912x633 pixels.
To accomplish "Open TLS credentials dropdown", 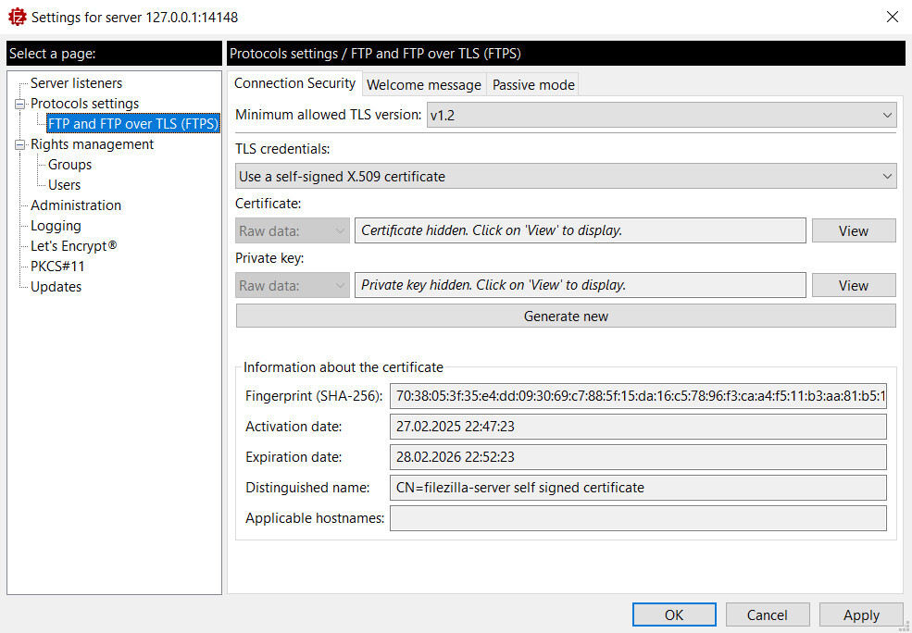I will coord(566,176).
